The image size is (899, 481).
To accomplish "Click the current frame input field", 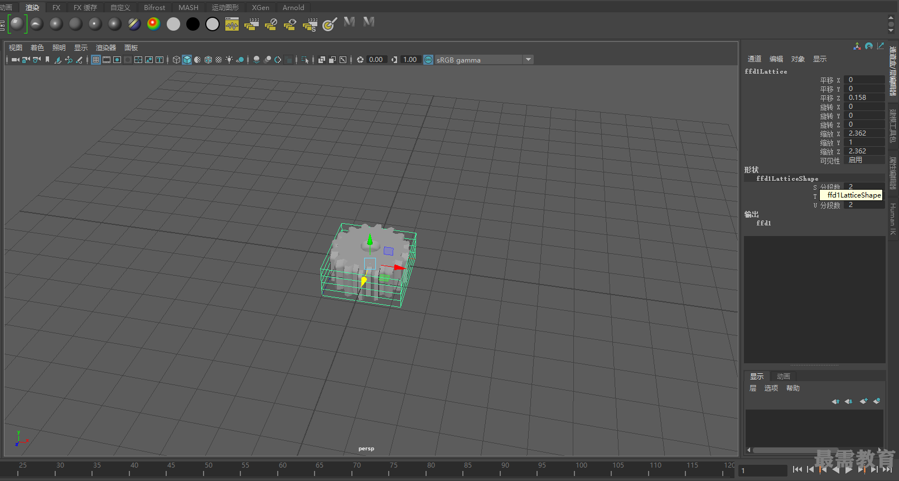I will pyautogui.click(x=762, y=471).
